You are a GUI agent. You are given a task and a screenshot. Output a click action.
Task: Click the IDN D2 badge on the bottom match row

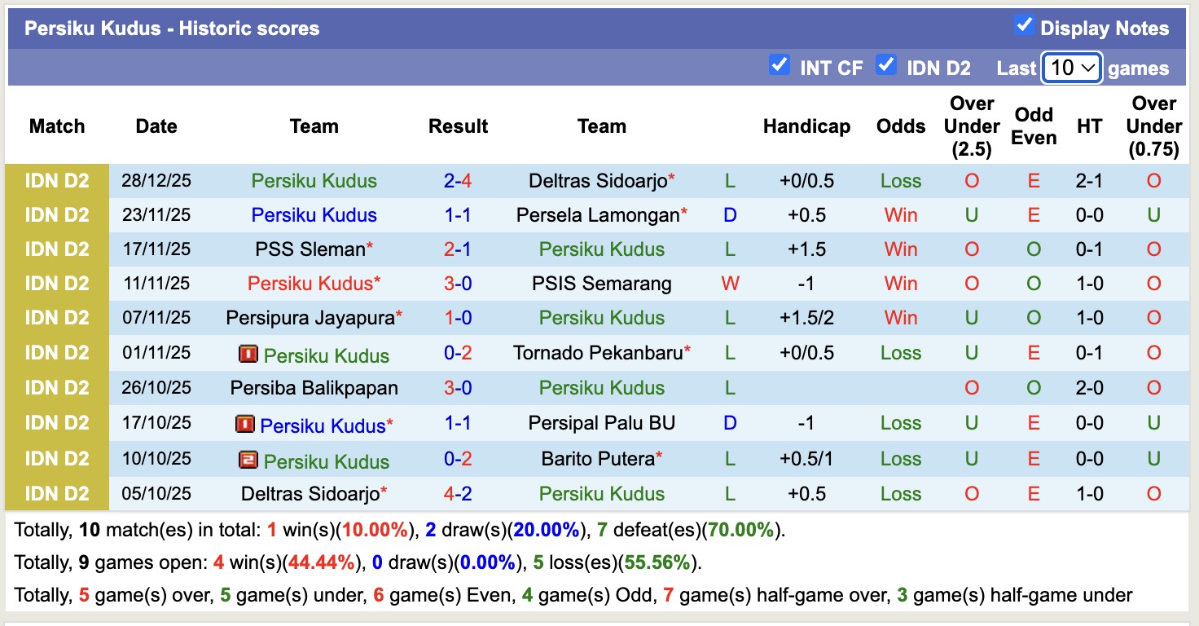click(57, 493)
